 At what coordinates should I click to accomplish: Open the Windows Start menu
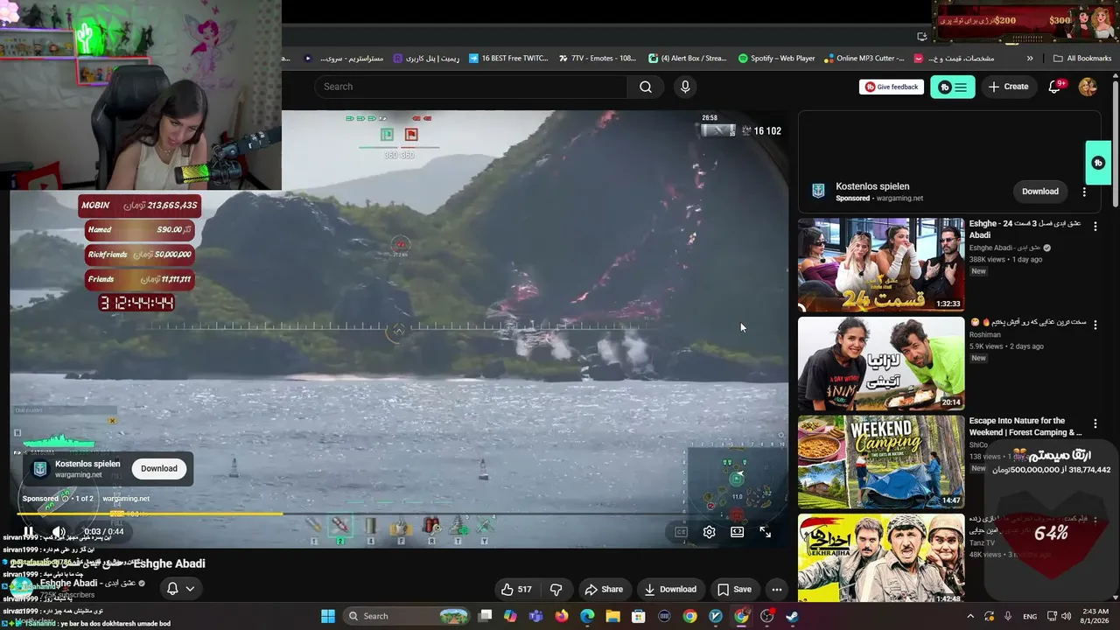click(x=327, y=616)
